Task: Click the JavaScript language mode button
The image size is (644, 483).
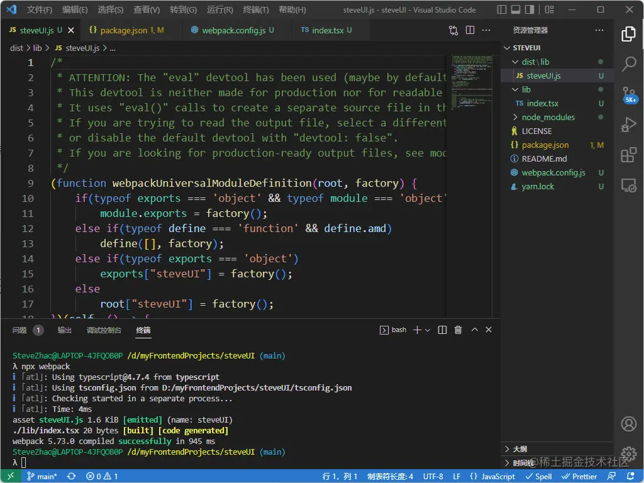Action: [492, 476]
